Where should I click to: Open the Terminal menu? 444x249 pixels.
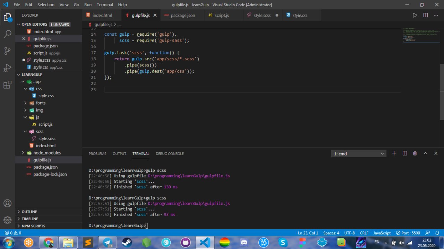click(x=104, y=5)
